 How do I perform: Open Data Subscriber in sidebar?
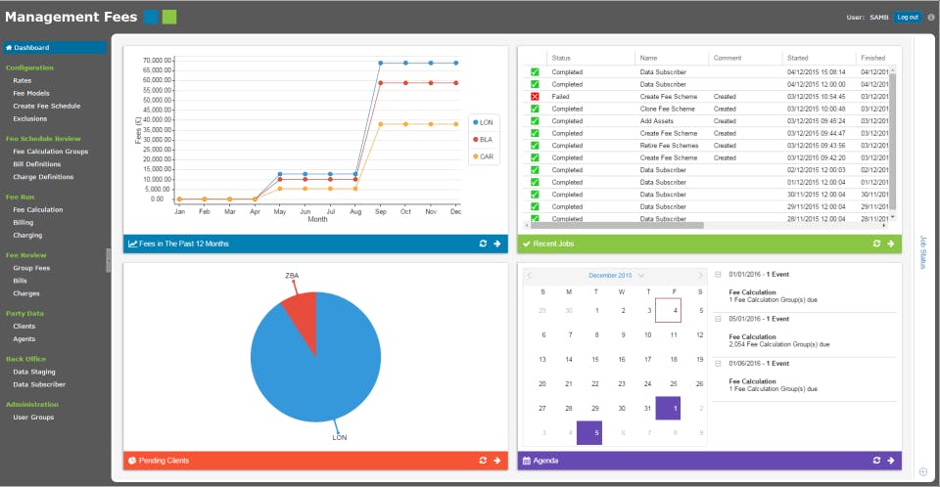pos(39,384)
